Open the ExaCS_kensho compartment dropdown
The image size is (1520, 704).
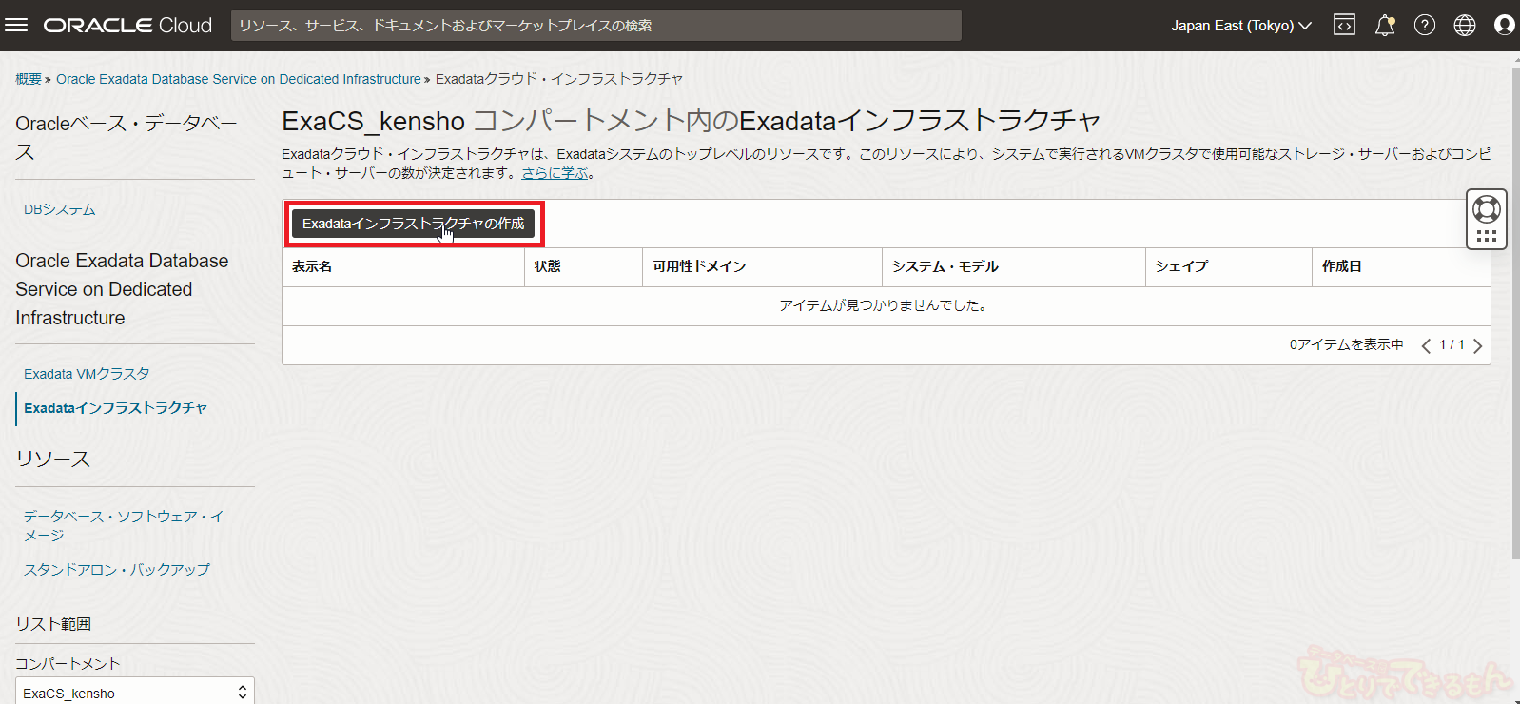(x=134, y=693)
